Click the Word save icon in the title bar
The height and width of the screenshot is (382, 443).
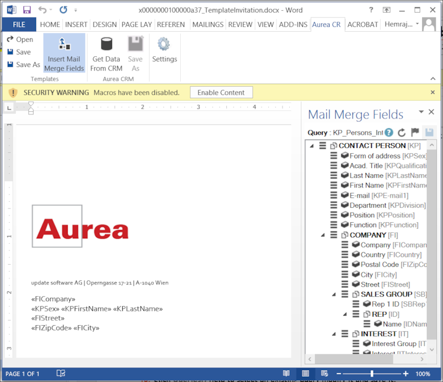point(26,10)
